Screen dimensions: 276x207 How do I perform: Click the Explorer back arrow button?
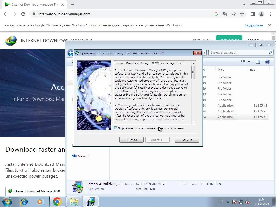point(70,53)
